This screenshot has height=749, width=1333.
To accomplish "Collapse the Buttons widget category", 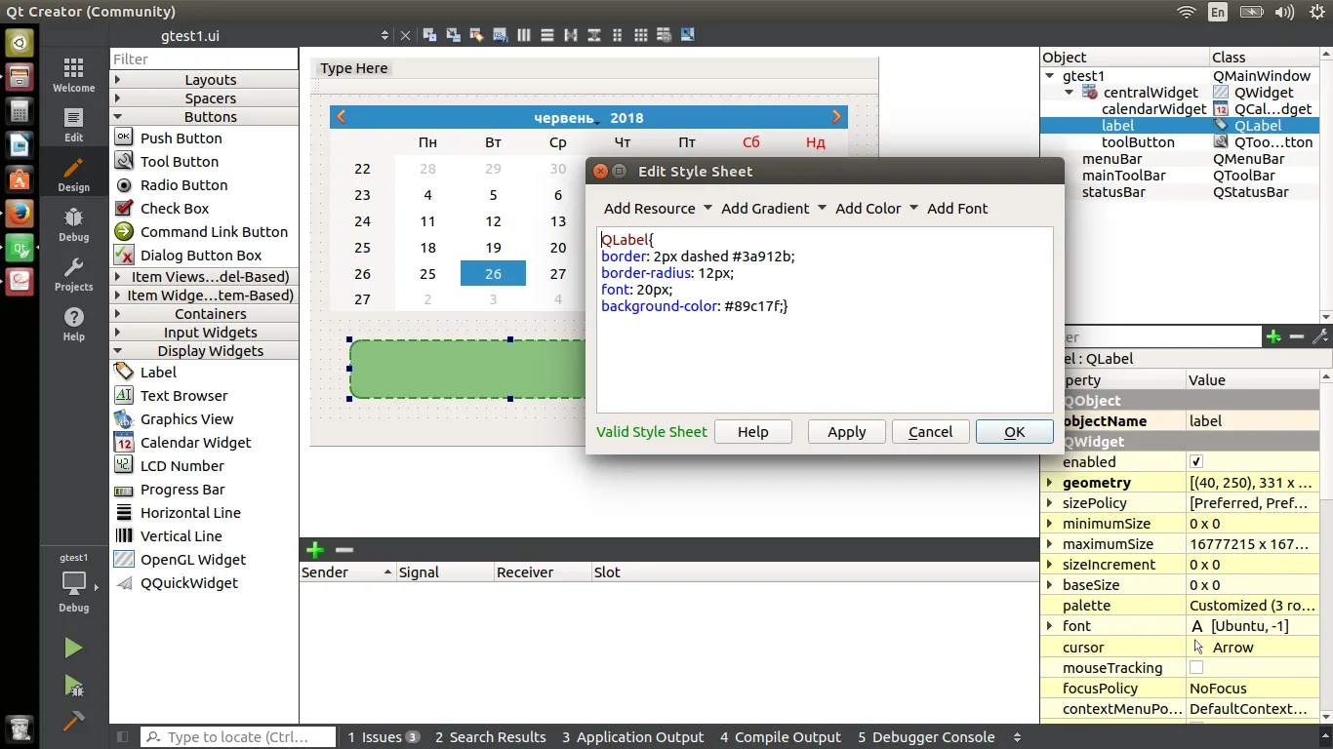I will click(x=204, y=117).
